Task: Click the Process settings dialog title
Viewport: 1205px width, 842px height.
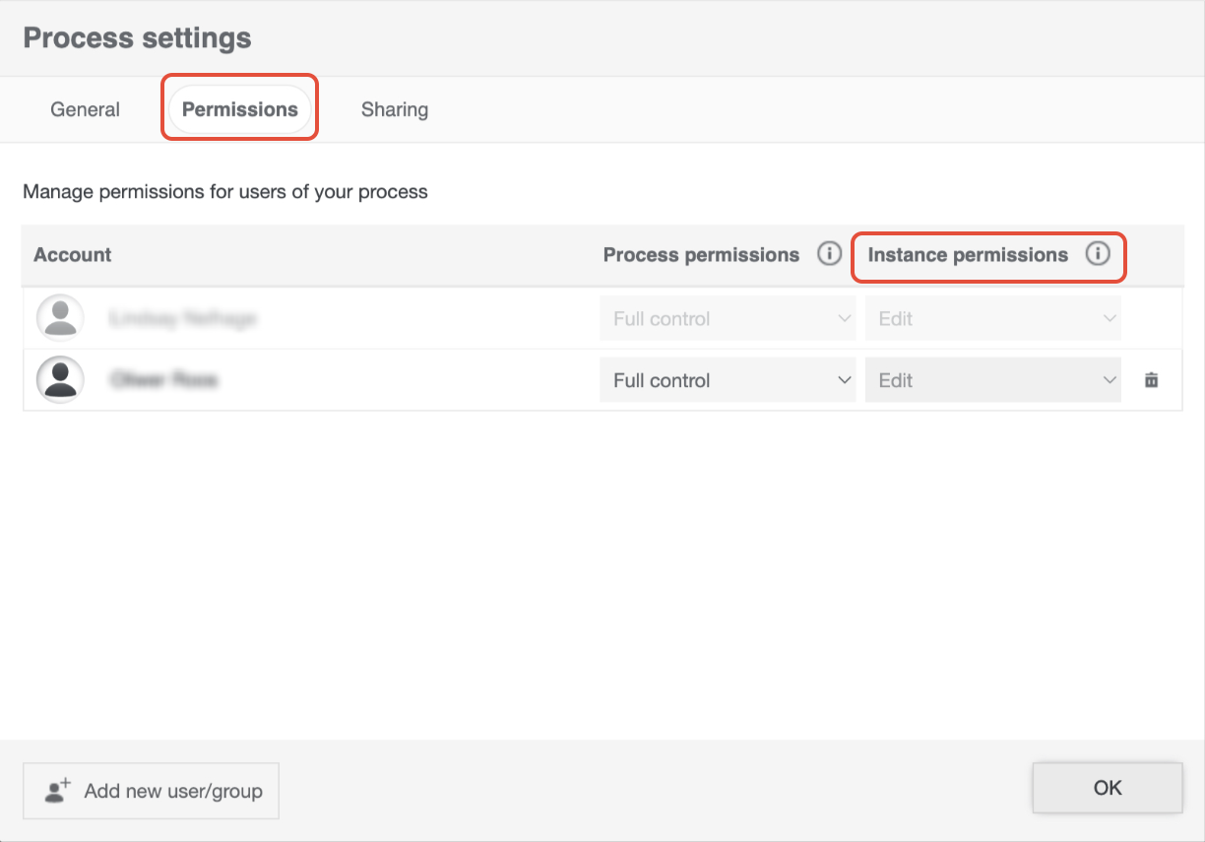Action: point(137,38)
